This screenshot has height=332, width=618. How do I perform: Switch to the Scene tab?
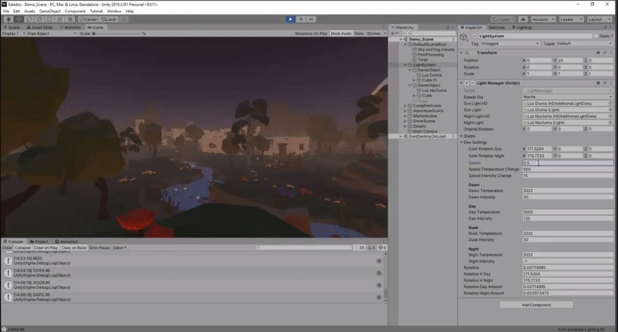click(x=11, y=27)
